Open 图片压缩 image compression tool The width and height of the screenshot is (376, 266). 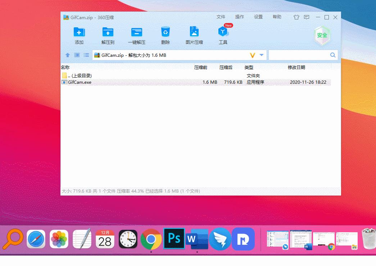194,35
